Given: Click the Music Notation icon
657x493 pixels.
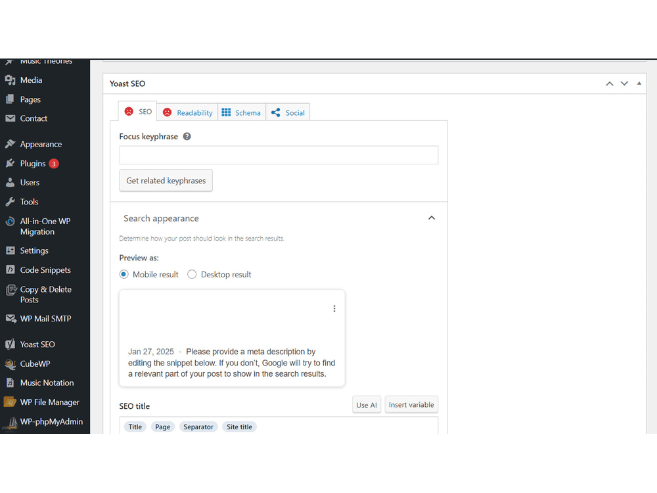Looking at the screenshot, I should tap(10, 383).
